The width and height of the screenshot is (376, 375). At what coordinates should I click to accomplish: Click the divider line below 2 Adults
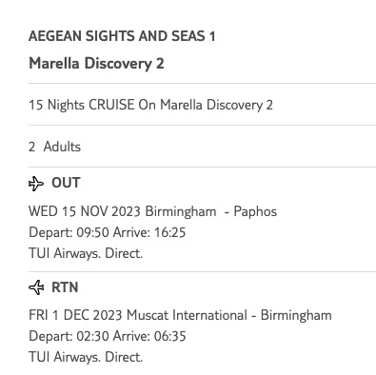202,167
